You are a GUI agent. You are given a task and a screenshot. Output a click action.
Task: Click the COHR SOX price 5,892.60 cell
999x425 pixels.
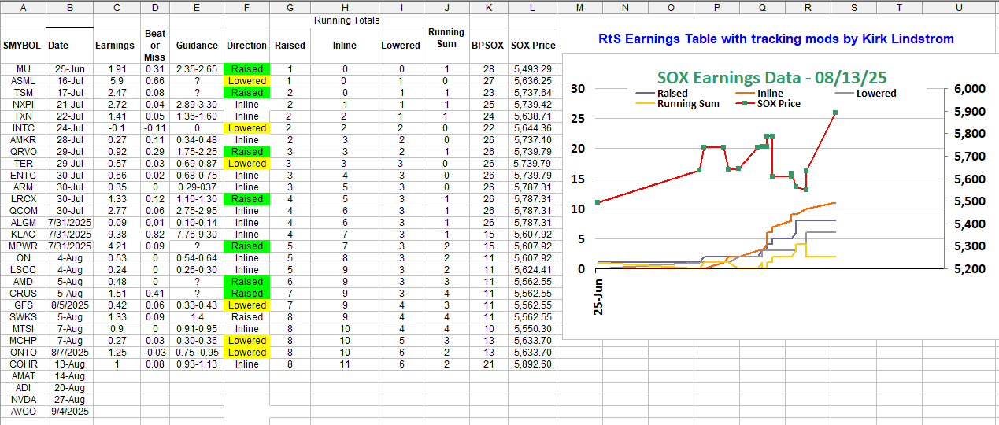tap(533, 364)
